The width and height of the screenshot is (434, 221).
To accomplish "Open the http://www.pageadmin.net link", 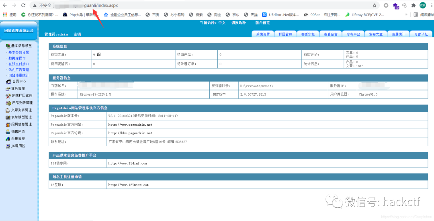I will [x=130, y=125].
